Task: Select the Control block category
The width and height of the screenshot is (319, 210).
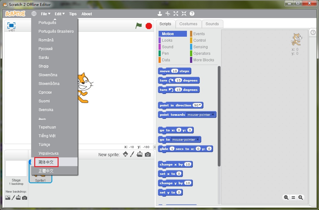Action: click(204, 40)
